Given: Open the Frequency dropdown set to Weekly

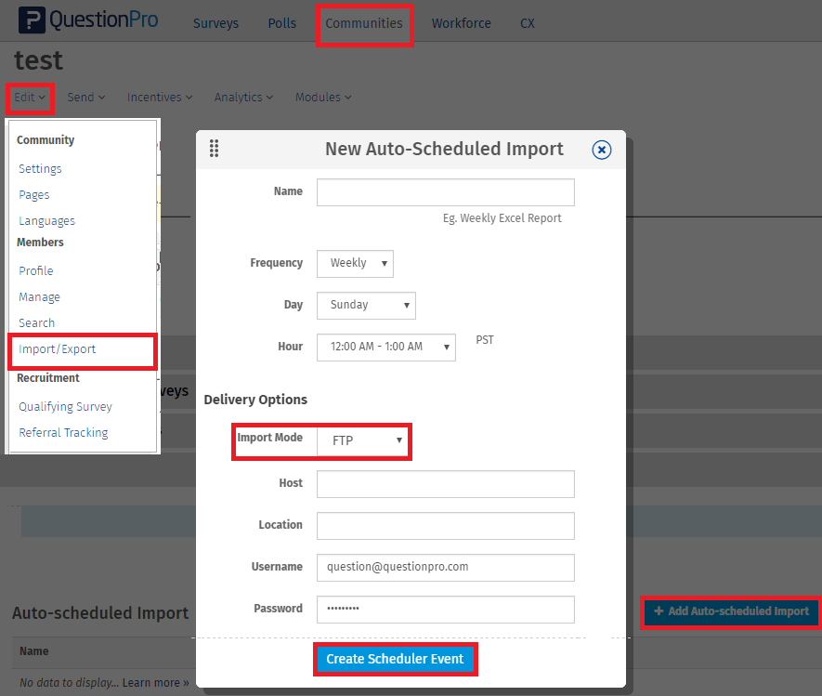Looking at the screenshot, I should point(355,263).
